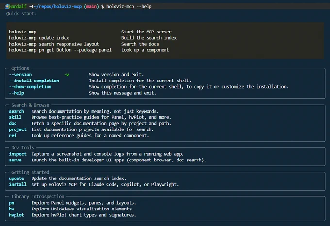Screen dimensions: 330x226
Task: Click 'Build the search index' description
Action: (x=149, y=38)
